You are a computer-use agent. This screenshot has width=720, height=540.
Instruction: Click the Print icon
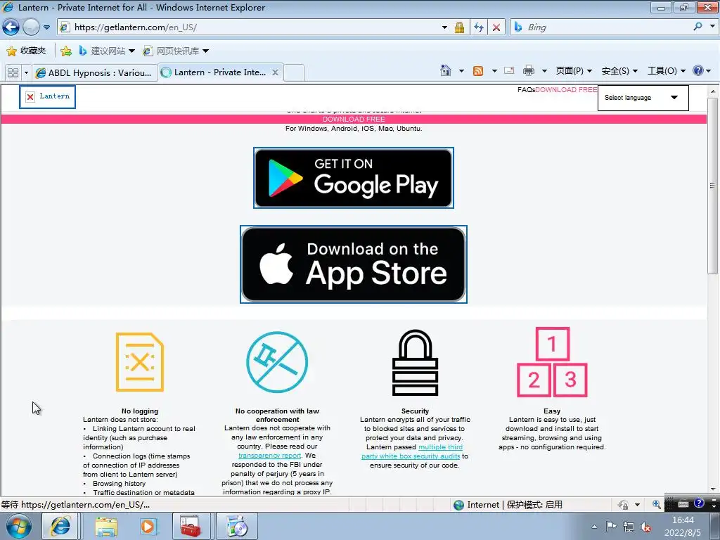tap(529, 70)
